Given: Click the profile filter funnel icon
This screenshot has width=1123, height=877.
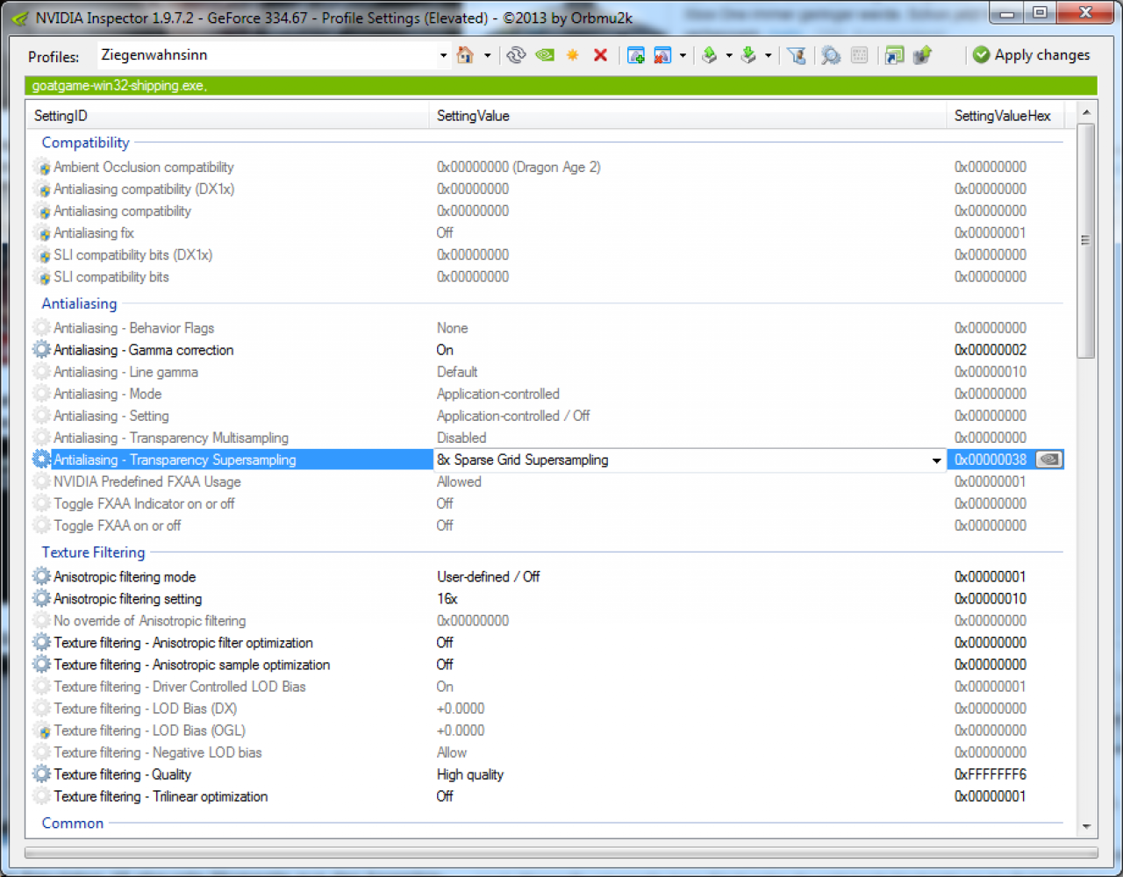Looking at the screenshot, I should pyautogui.click(x=797, y=55).
